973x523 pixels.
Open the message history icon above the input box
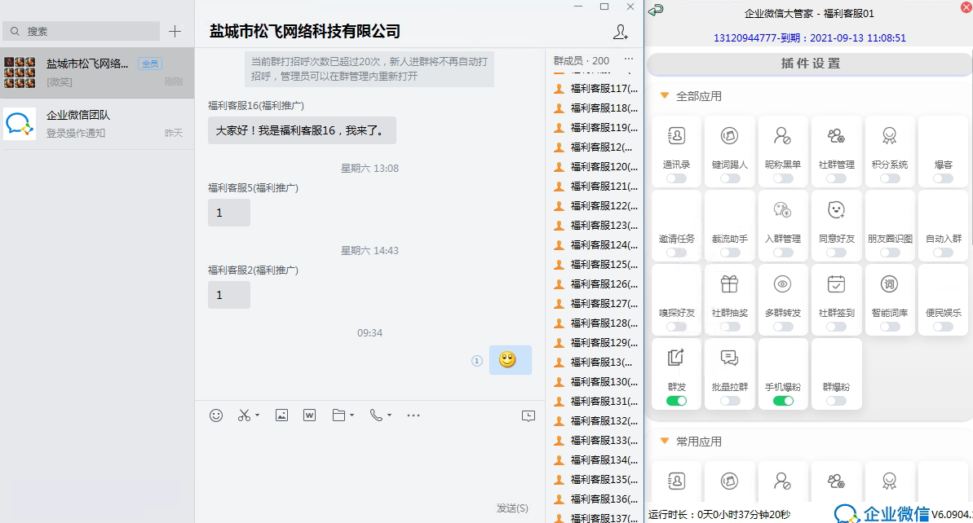click(529, 415)
